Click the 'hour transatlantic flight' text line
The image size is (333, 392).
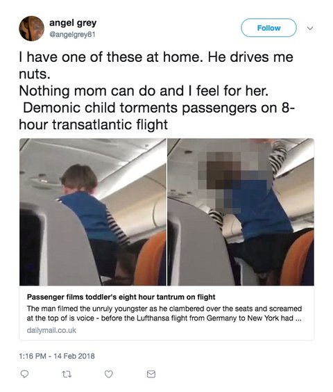94,124
